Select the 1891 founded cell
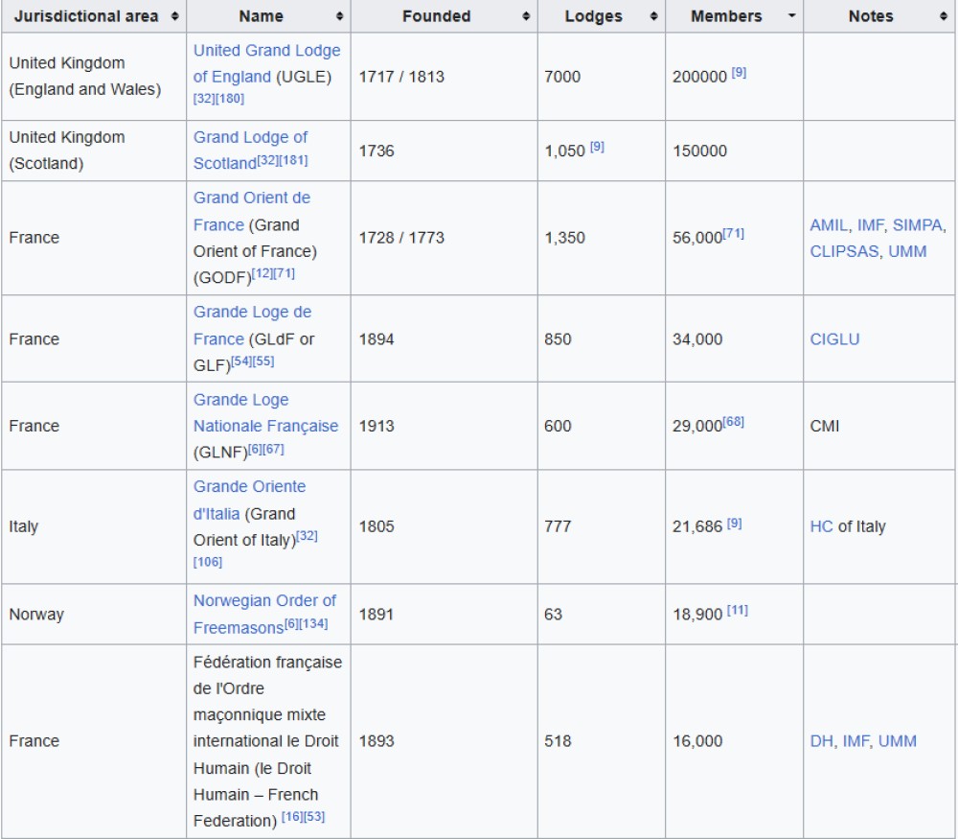The height and width of the screenshot is (839, 958). click(x=445, y=614)
